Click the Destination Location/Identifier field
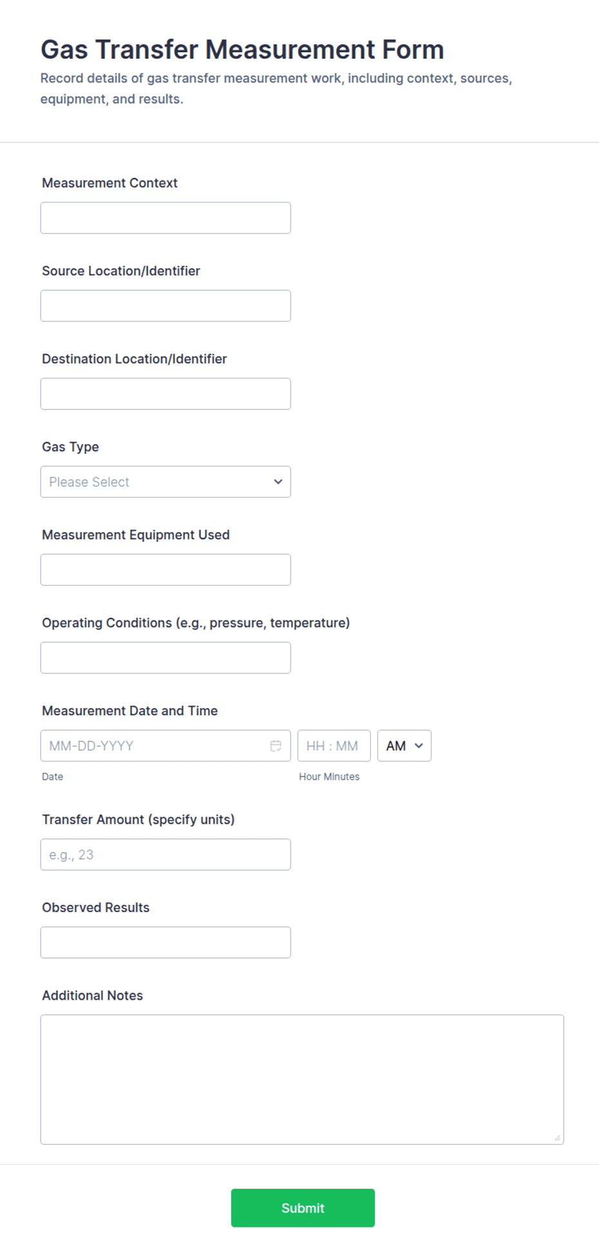 [x=166, y=393]
